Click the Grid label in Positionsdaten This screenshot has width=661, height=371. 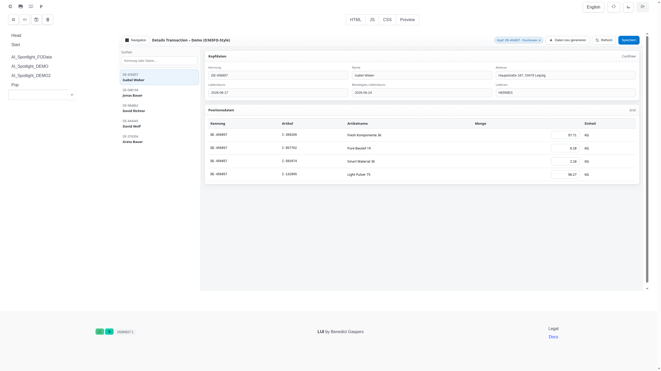(x=632, y=110)
